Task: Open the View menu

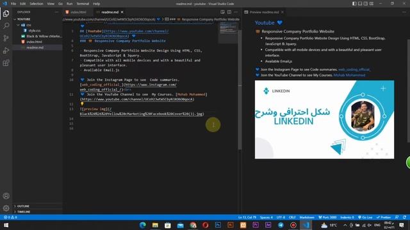Action: (x=51, y=4)
